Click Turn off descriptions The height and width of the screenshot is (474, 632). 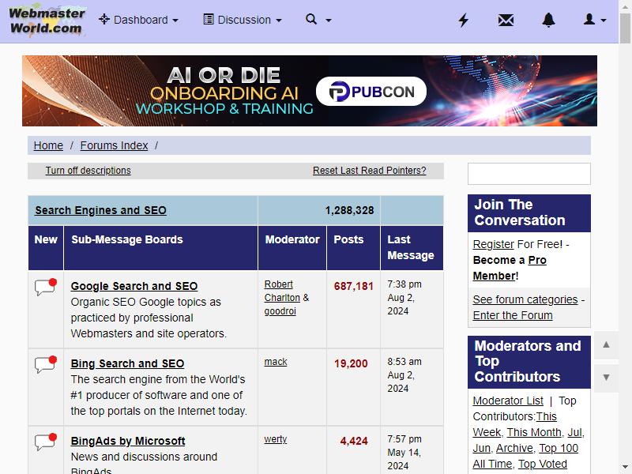[x=88, y=171]
